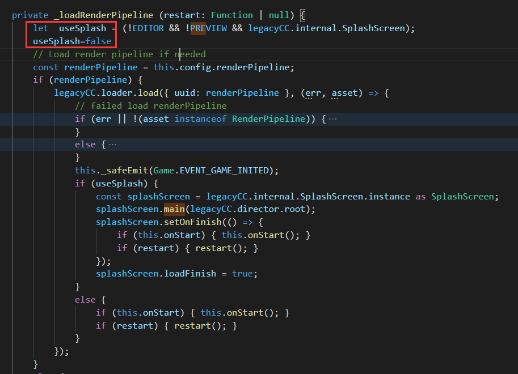Click 'const' before renderPipeline declaration

point(45,67)
